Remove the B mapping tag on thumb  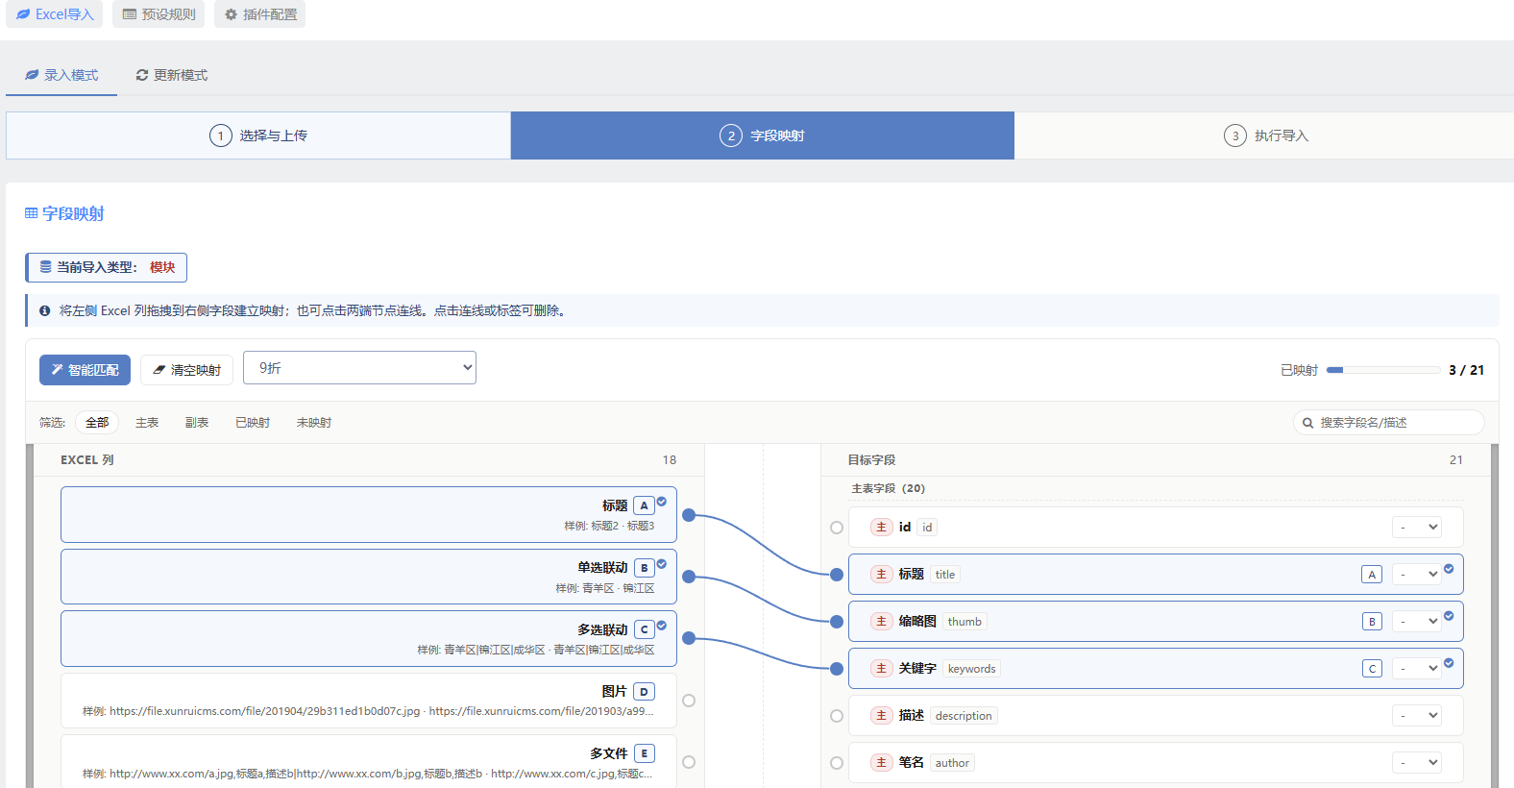click(1372, 622)
